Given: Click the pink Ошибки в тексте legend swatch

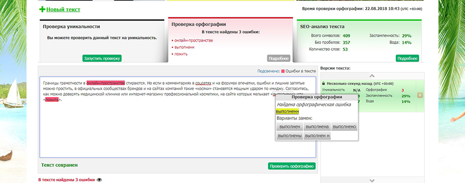Looking at the screenshot, I should [x=283, y=71].
